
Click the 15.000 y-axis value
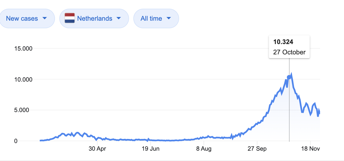tap(24, 48)
